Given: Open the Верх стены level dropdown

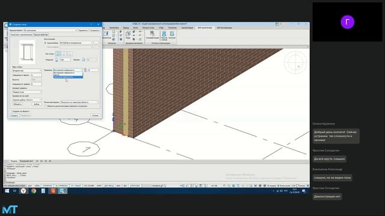Looking at the screenshot, I should [27, 71].
